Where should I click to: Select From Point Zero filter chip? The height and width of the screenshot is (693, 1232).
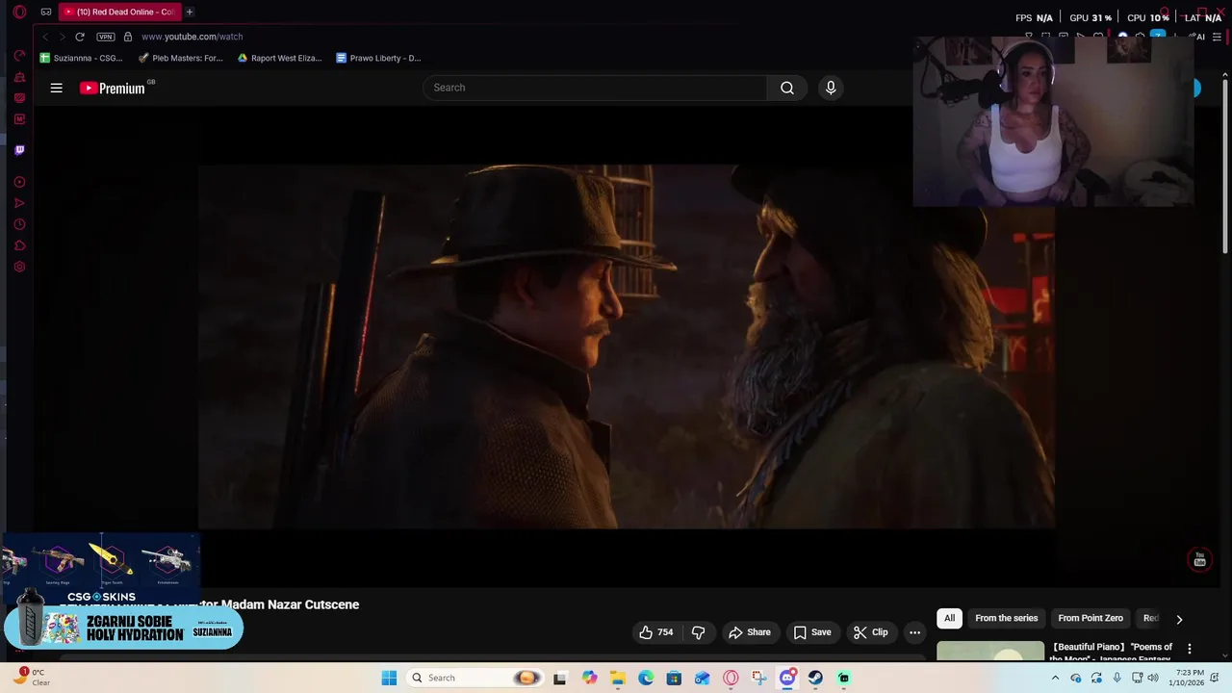point(1091,618)
